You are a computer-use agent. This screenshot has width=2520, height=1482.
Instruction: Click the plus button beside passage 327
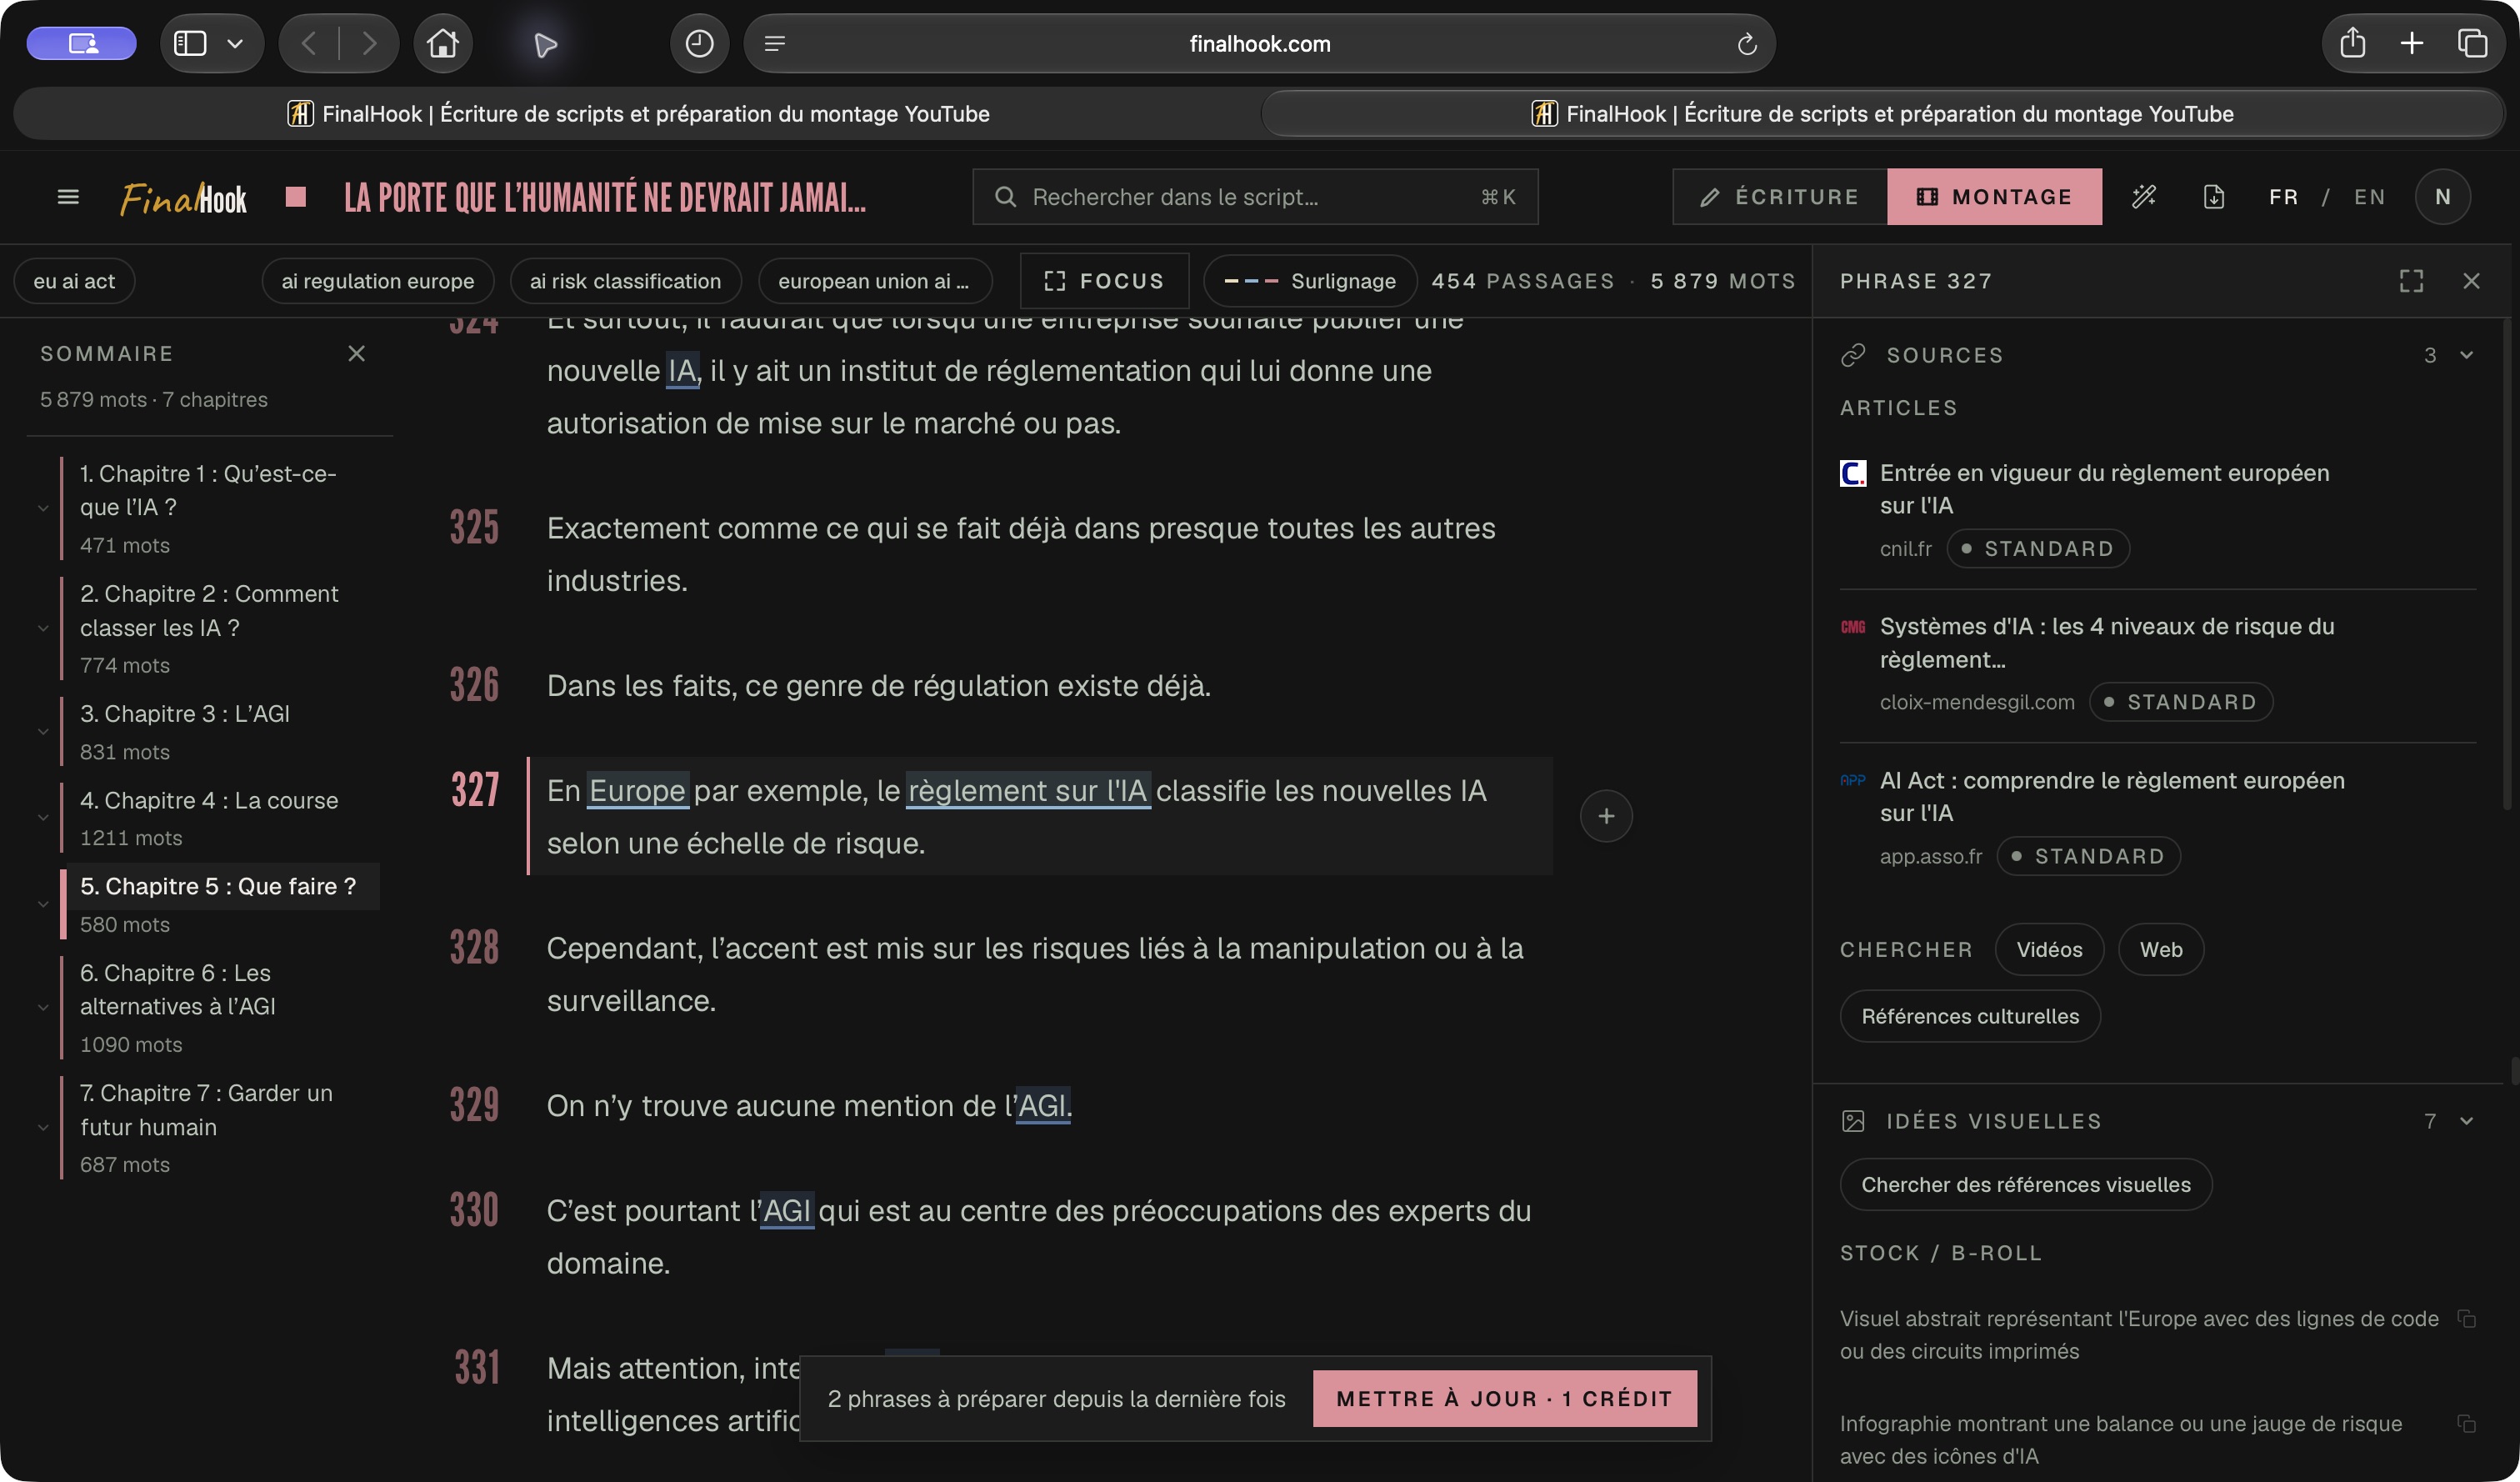point(1606,816)
